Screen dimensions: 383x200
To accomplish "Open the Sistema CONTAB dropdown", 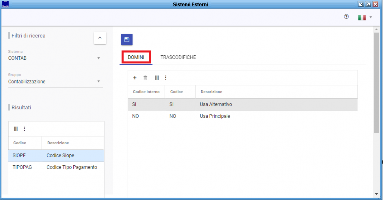I will 55,58.
